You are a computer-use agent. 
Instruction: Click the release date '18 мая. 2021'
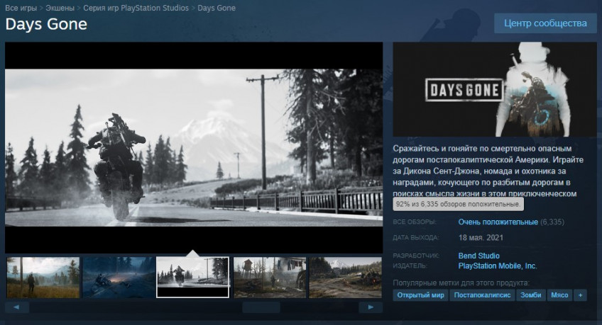(x=481, y=238)
